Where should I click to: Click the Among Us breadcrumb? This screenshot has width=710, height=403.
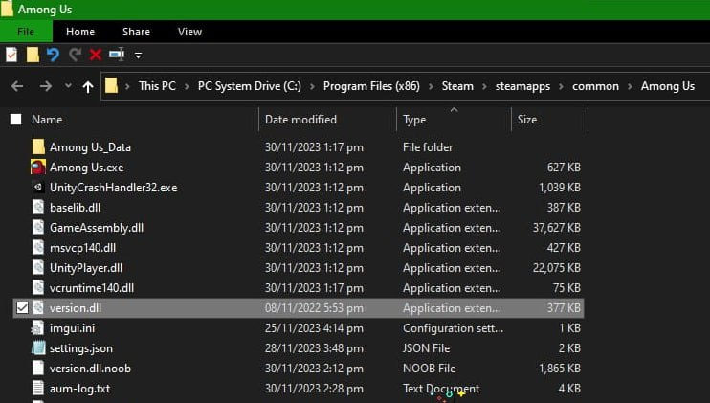tap(668, 86)
